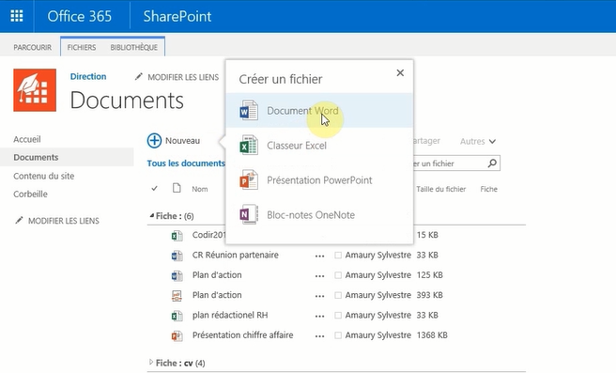This screenshot has height=373, width=616.
Task: Tick the checkbox on the plan rédactionel RH row
Action: click(338, 316)
